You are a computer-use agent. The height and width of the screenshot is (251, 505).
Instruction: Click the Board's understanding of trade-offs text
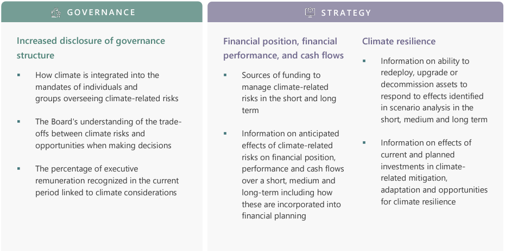pos(109,134)
